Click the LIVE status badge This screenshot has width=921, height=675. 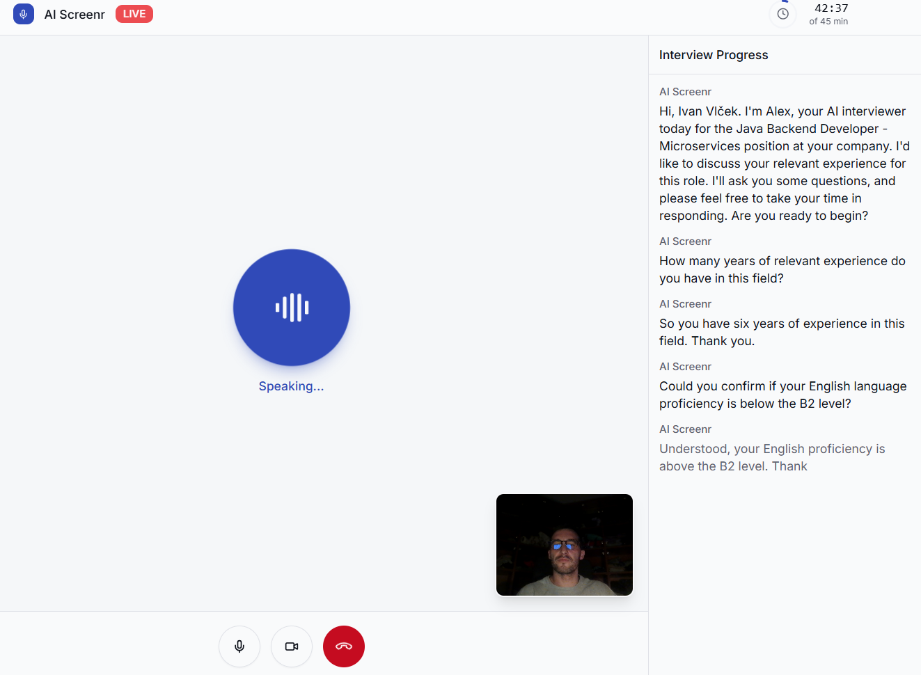[134, 13]
